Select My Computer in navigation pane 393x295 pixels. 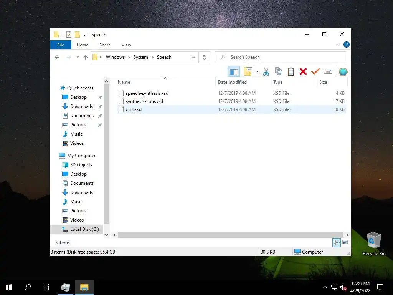pyautogui.click(x=78, y=156)
